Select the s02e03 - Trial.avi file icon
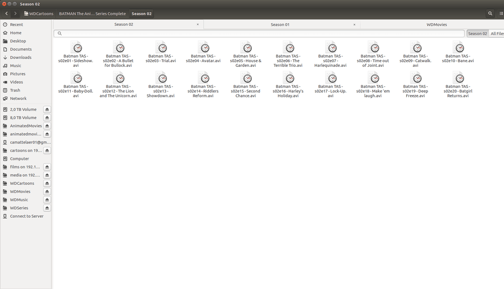The width and height of the screenshot is (504, 289). tap(161, 47)
